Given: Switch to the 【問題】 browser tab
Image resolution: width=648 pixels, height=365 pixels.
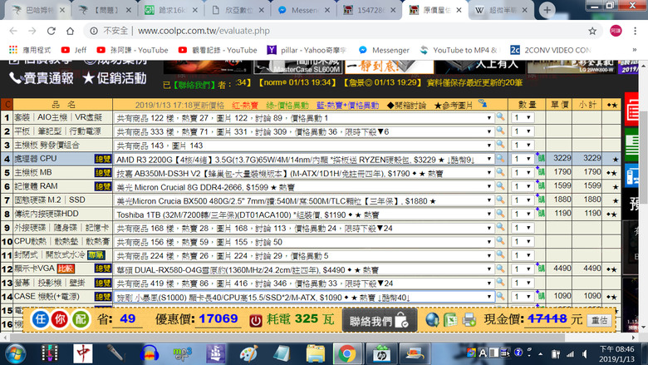Looking at the screenshot, I should click(106, 10).
